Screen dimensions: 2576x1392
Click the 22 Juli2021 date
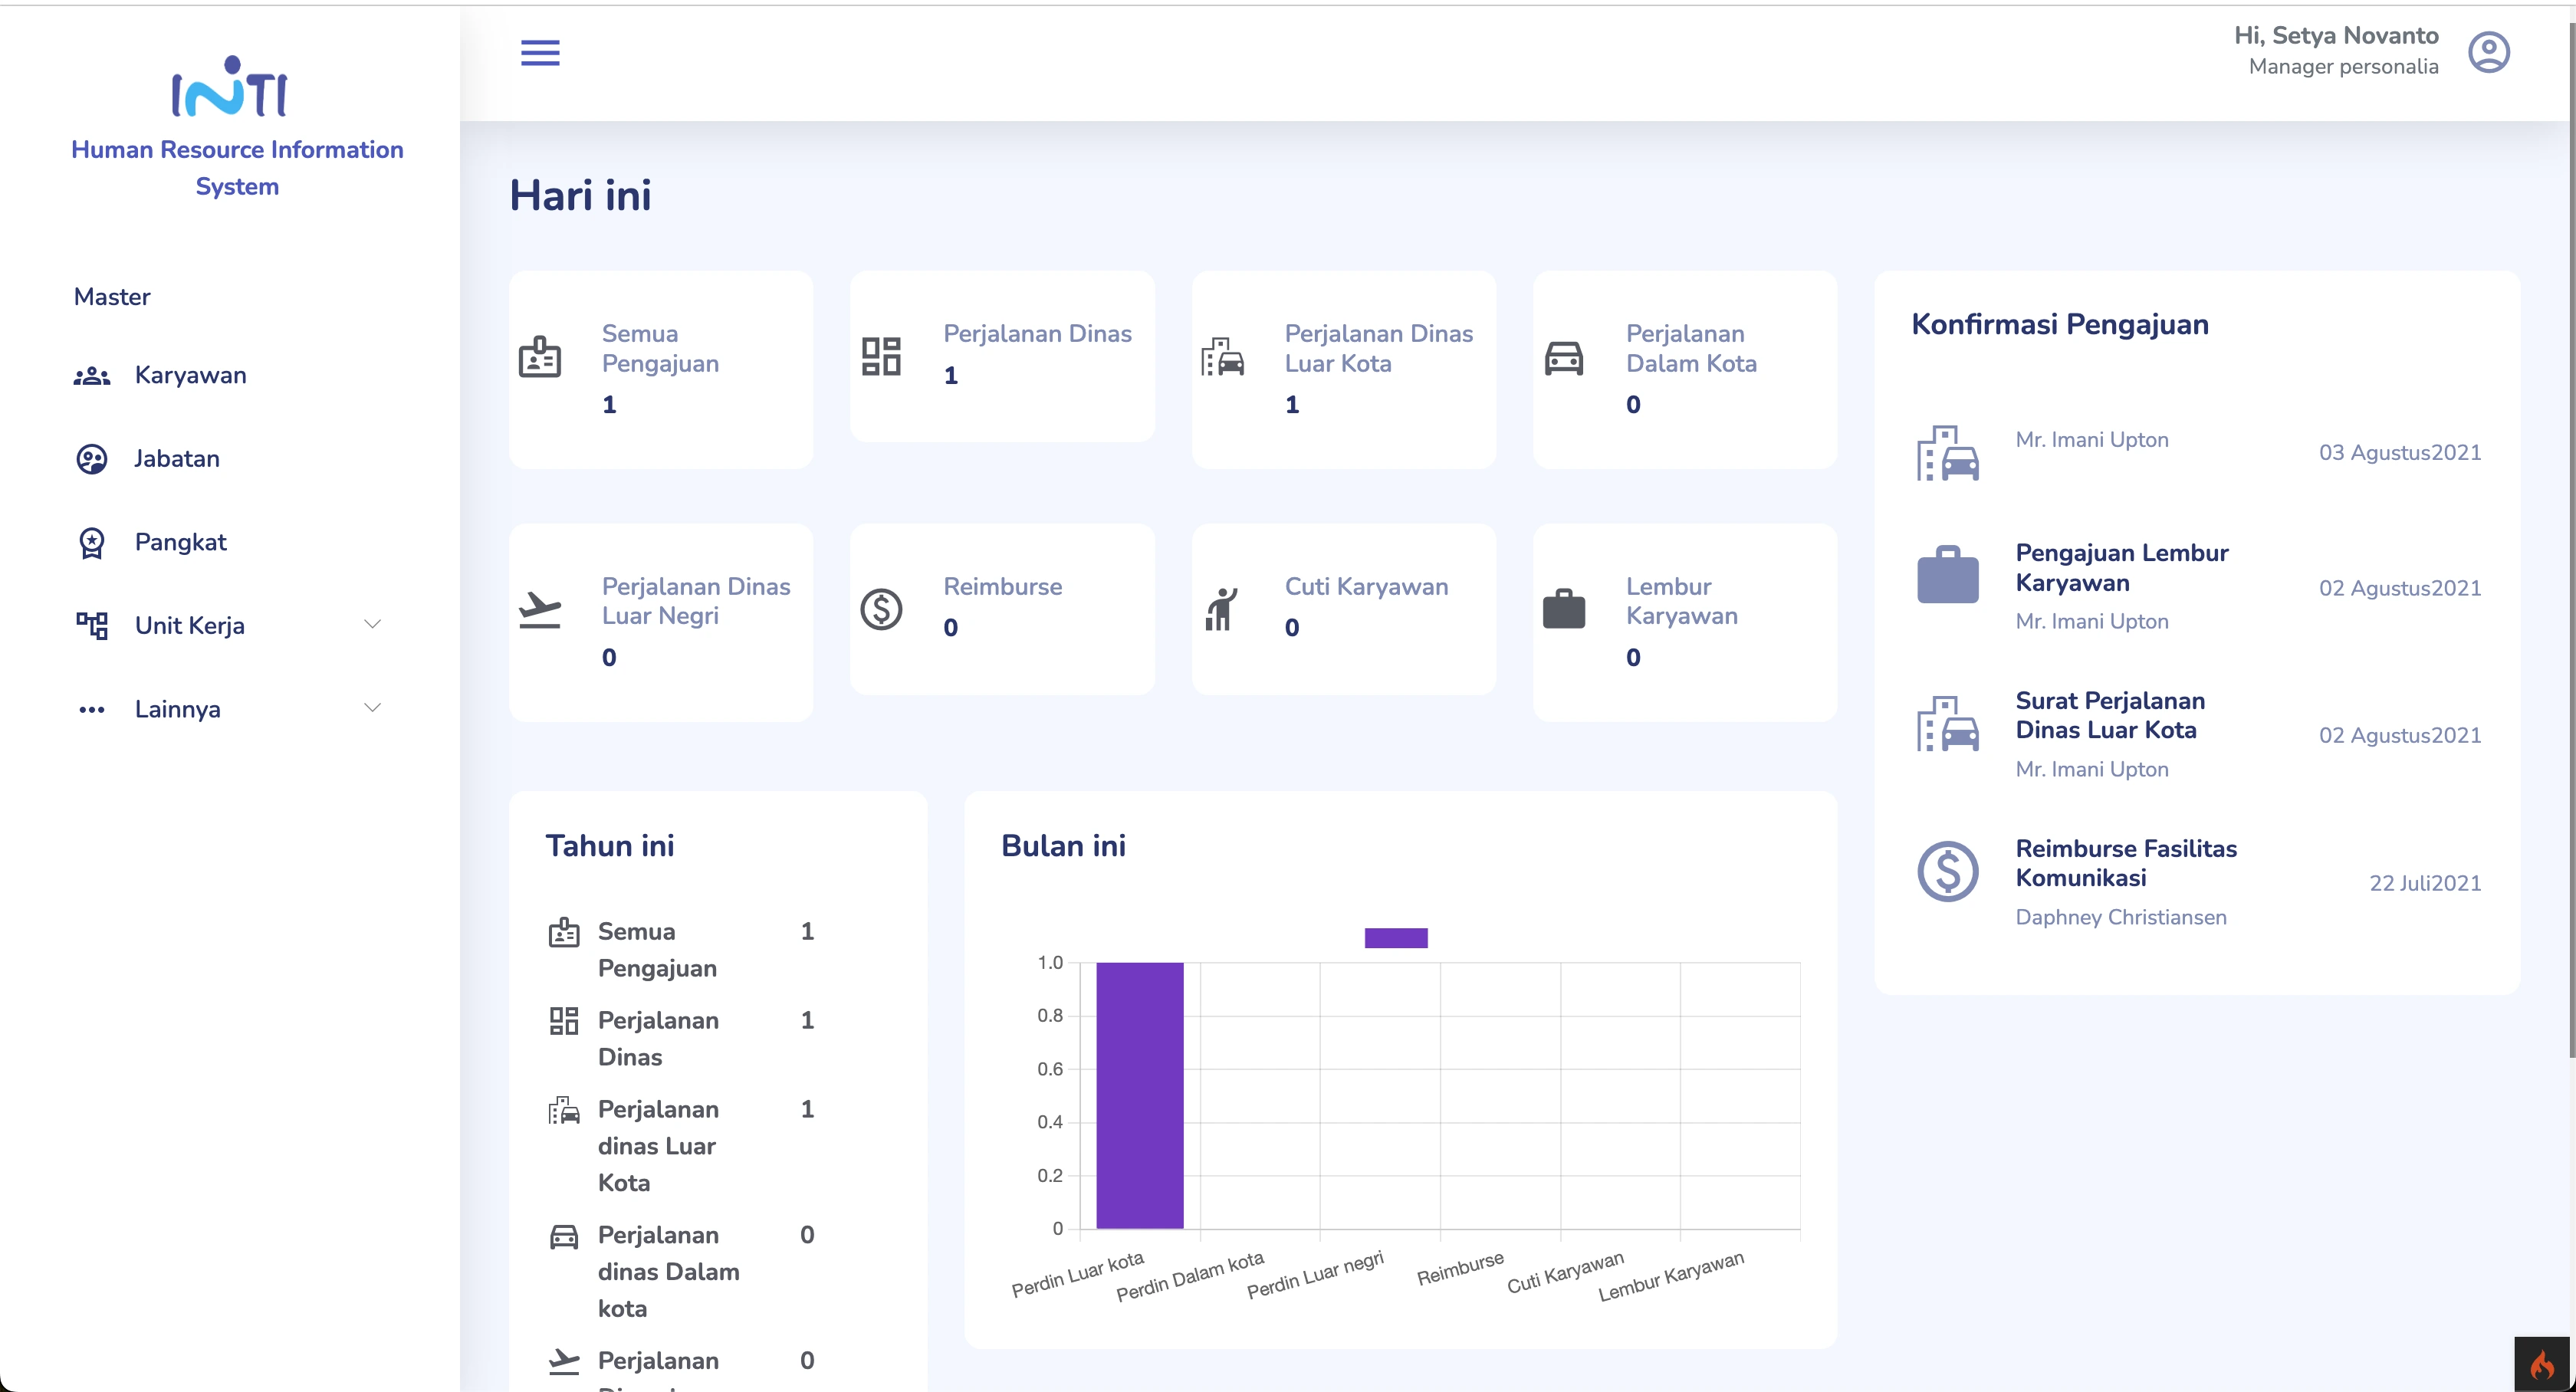(2425, 884)
